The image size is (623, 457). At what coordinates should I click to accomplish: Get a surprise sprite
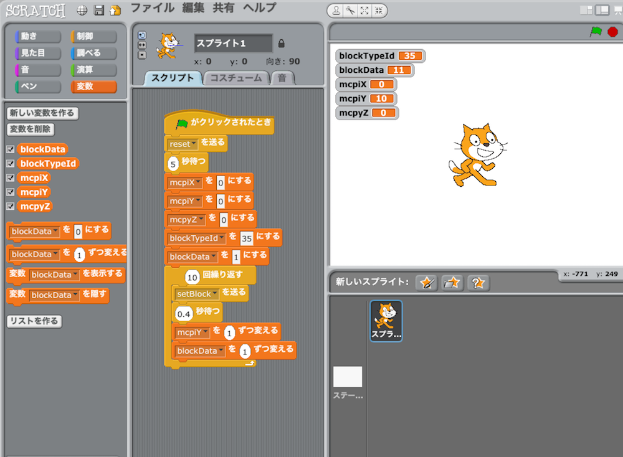(478, 283)
